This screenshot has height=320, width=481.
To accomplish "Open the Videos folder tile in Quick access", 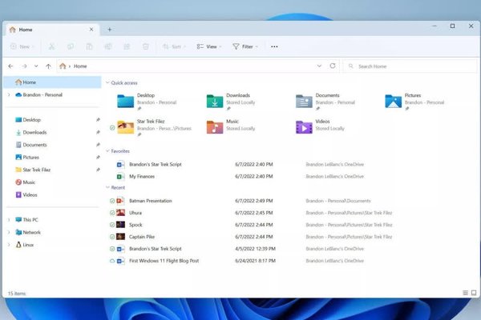I will pos(320,126).
